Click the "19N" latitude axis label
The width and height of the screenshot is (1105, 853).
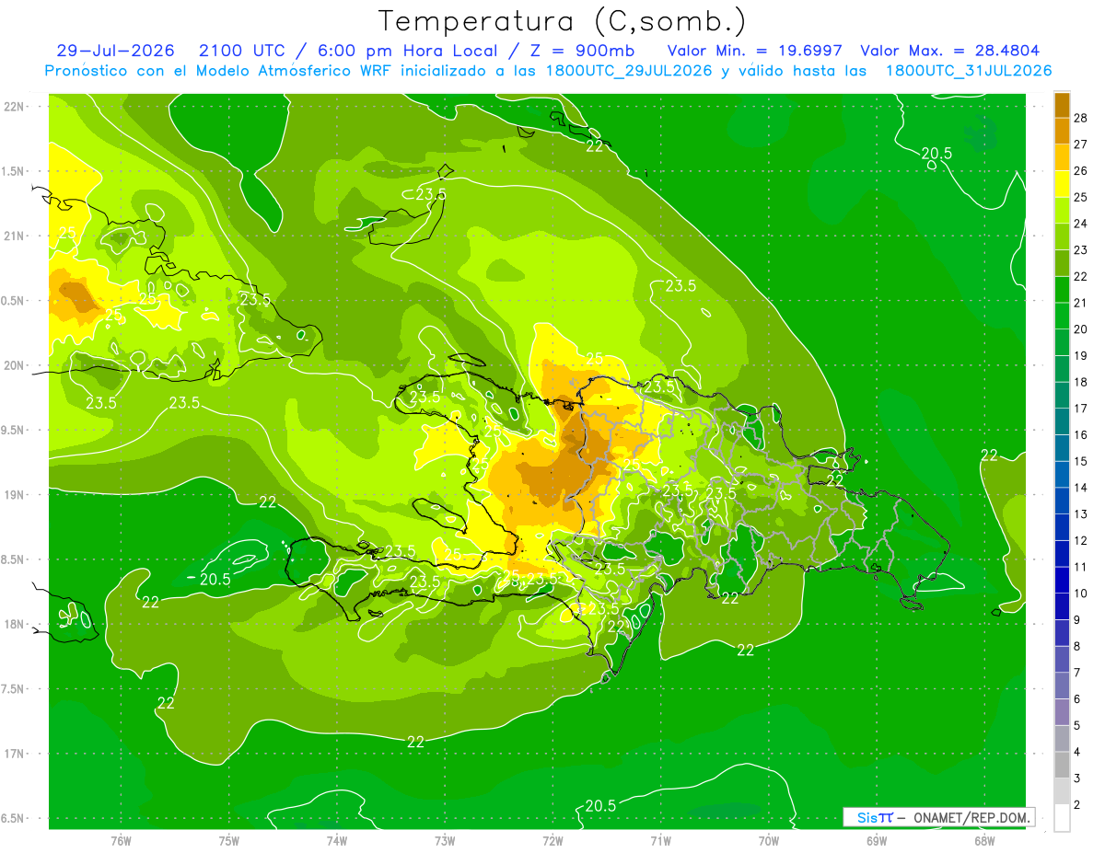[16, 495]
